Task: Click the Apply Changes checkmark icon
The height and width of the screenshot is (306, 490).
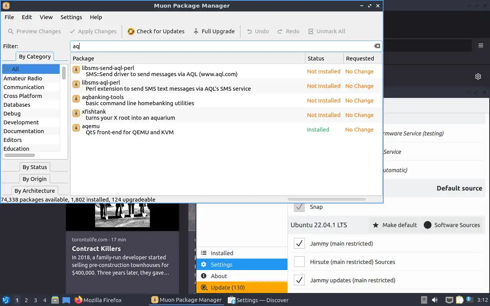Action: [x=72, y=31]
